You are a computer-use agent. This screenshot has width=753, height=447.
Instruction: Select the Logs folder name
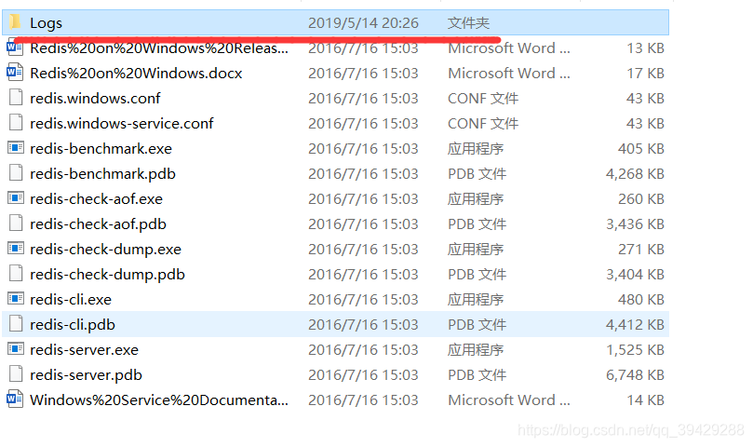47,23
